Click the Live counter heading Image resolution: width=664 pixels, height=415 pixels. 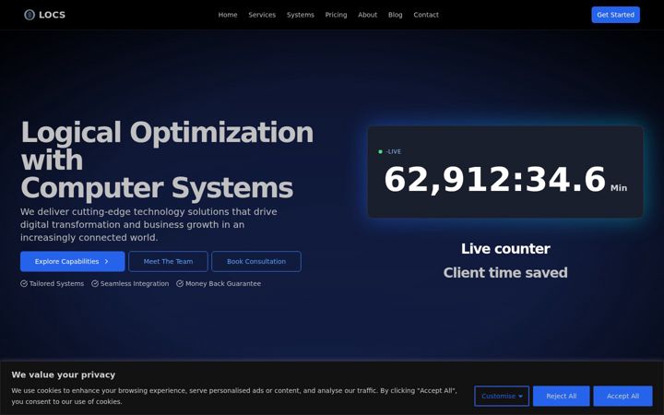tap(505, 249)
